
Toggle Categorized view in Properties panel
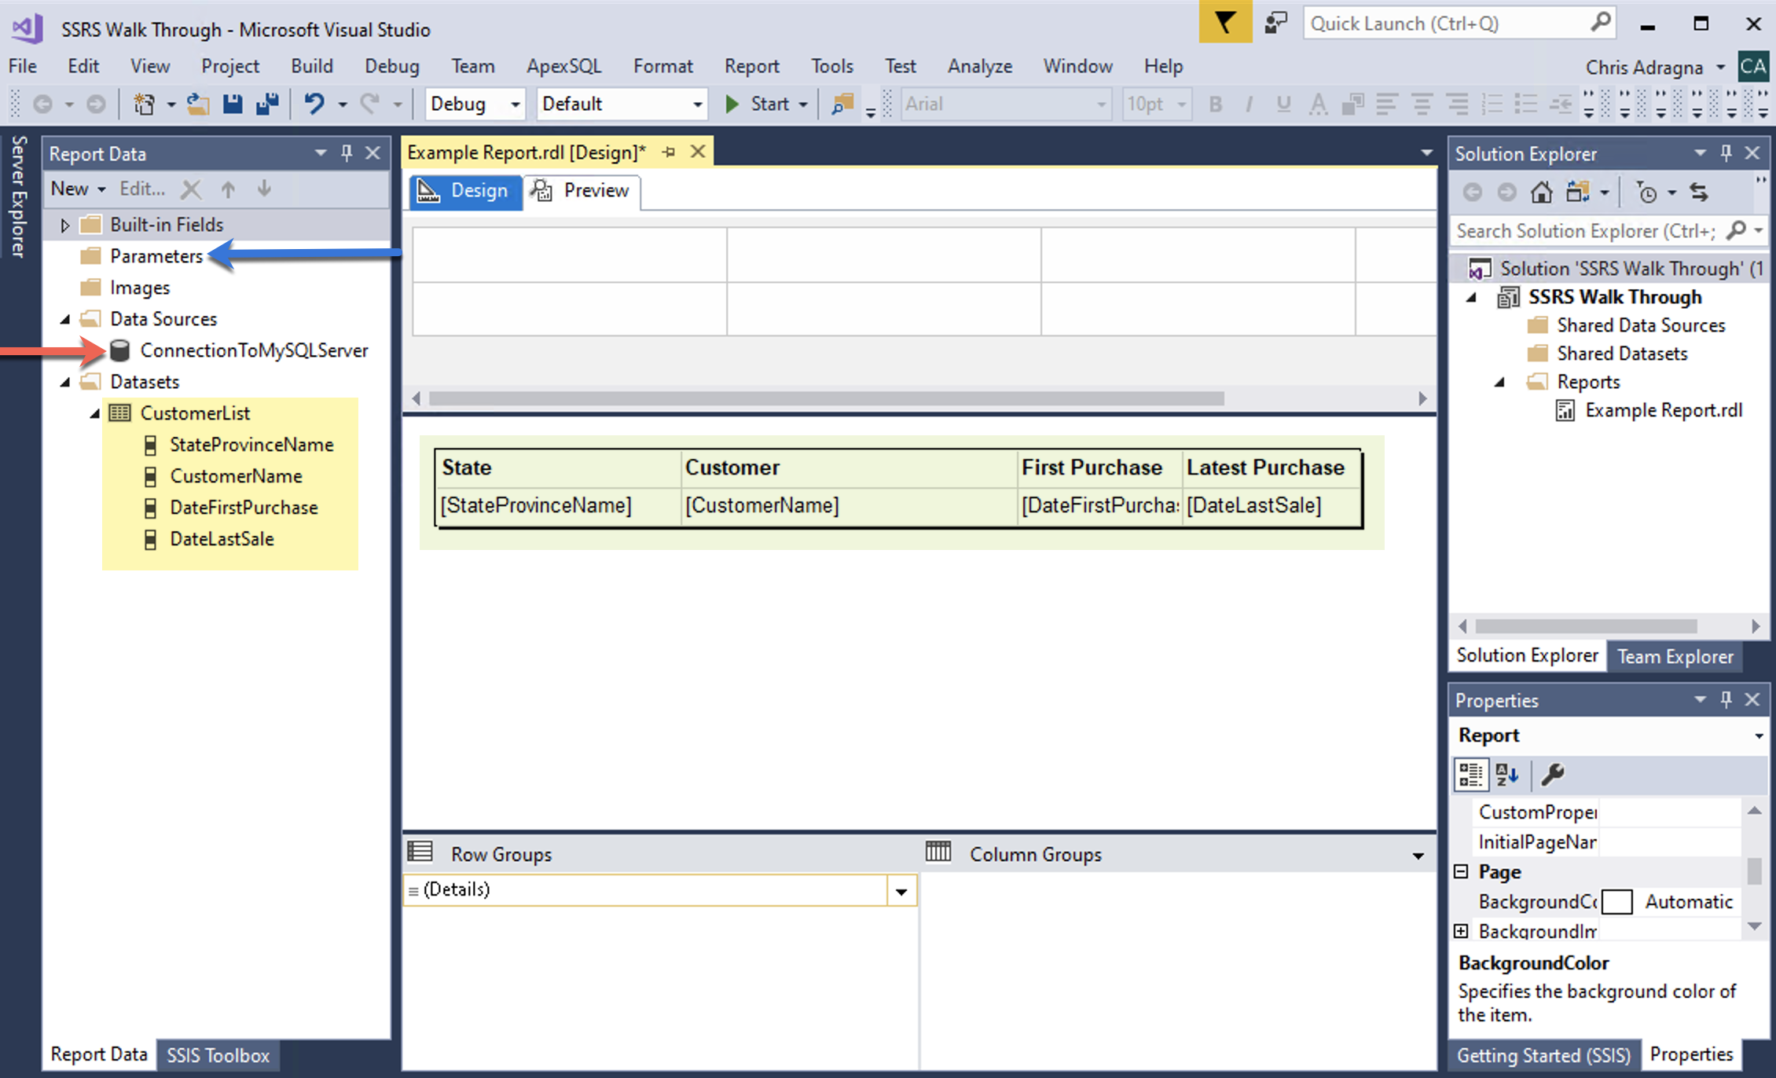(x=1470, y=775)
